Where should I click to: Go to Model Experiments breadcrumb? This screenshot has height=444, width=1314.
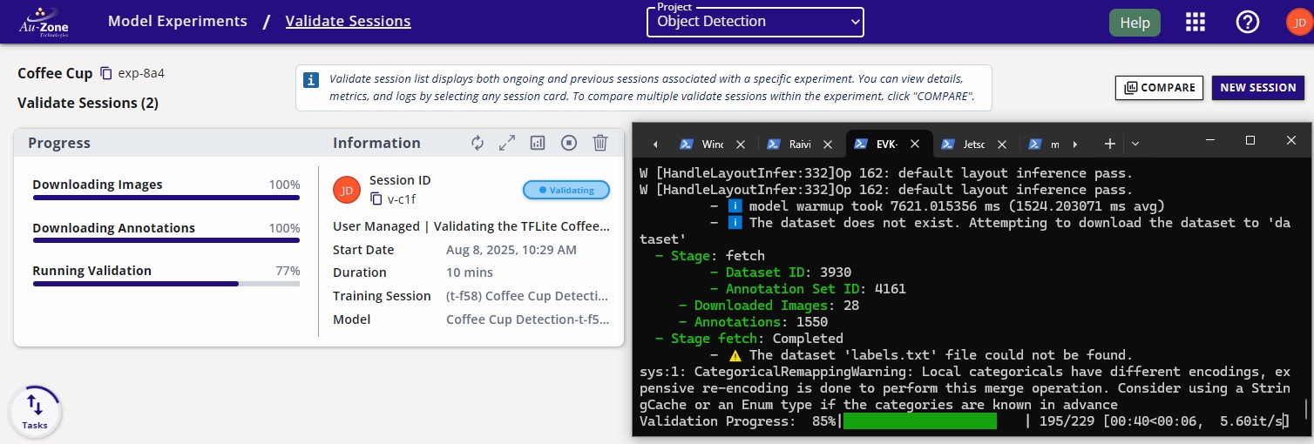(x=178, y=21)
